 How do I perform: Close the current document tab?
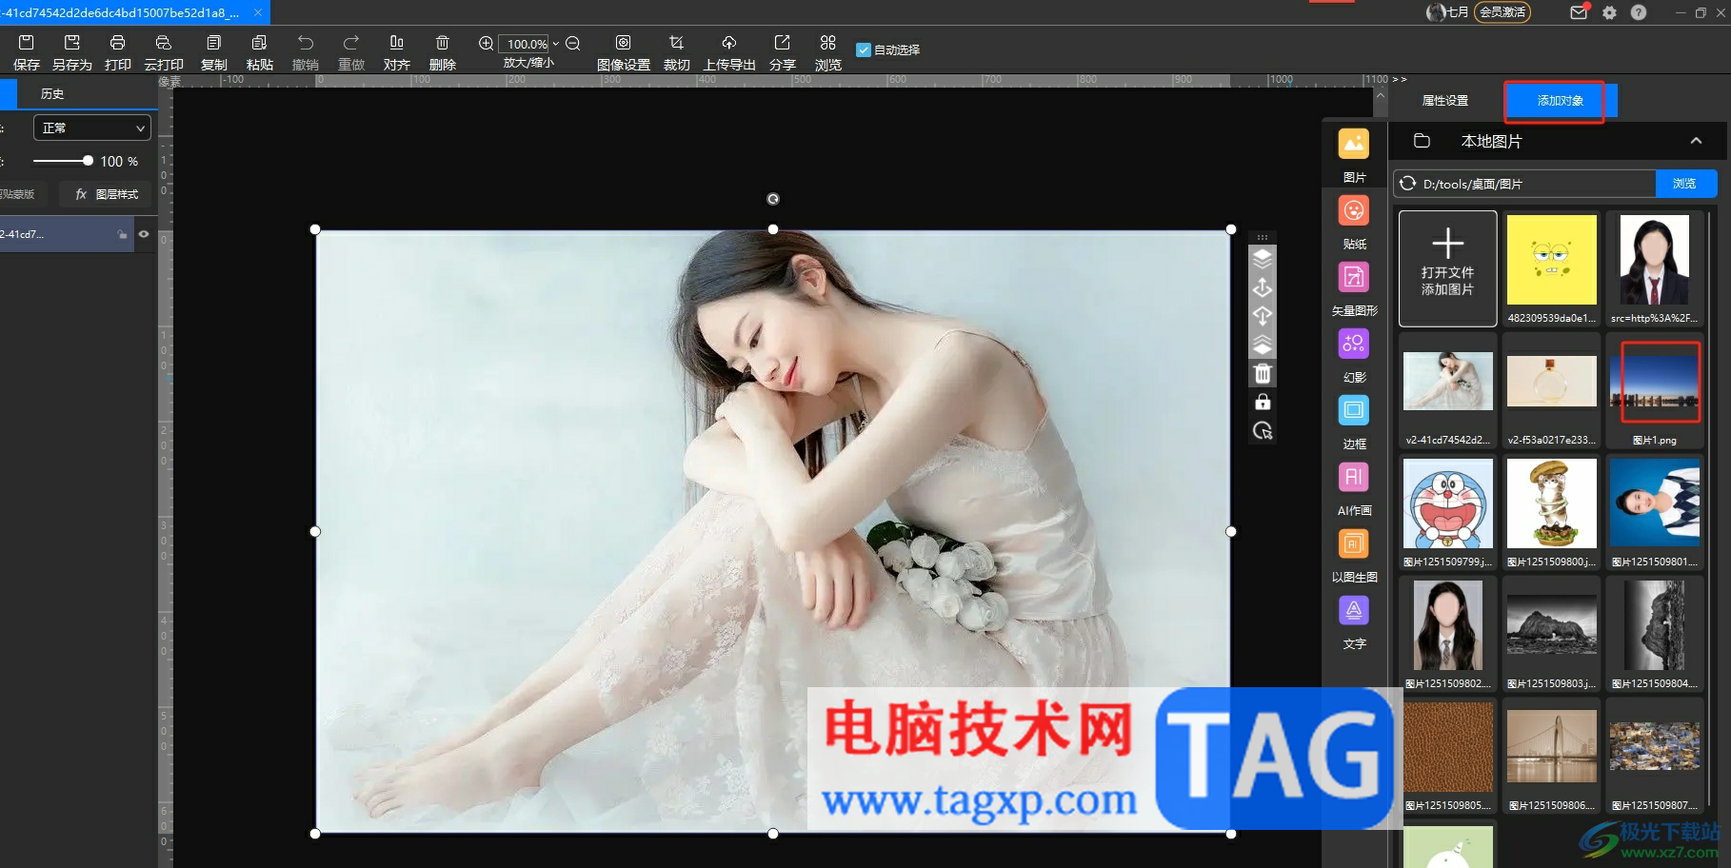258,12
